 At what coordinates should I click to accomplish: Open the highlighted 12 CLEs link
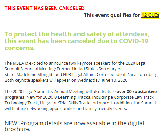pos(150,15)
